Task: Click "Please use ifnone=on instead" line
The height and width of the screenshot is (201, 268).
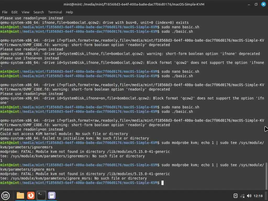Action: click(x=29, y=58)
